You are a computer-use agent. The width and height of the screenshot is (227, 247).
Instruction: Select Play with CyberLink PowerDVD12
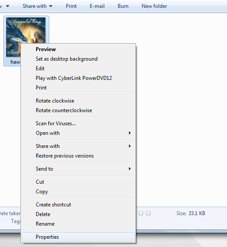click(78, 78)
